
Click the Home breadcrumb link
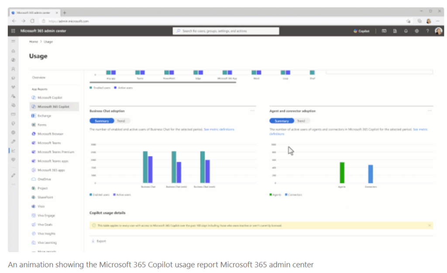[x=34, y=42]
